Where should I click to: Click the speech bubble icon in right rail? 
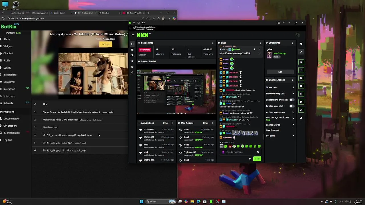tap(301, 86)
